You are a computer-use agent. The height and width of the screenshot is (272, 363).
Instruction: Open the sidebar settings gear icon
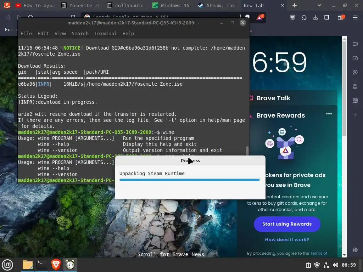tap(355, 250)
